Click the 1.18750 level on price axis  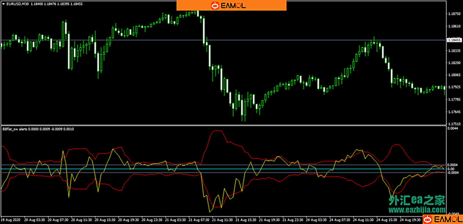pyautogui.click(x=454, y=14)
